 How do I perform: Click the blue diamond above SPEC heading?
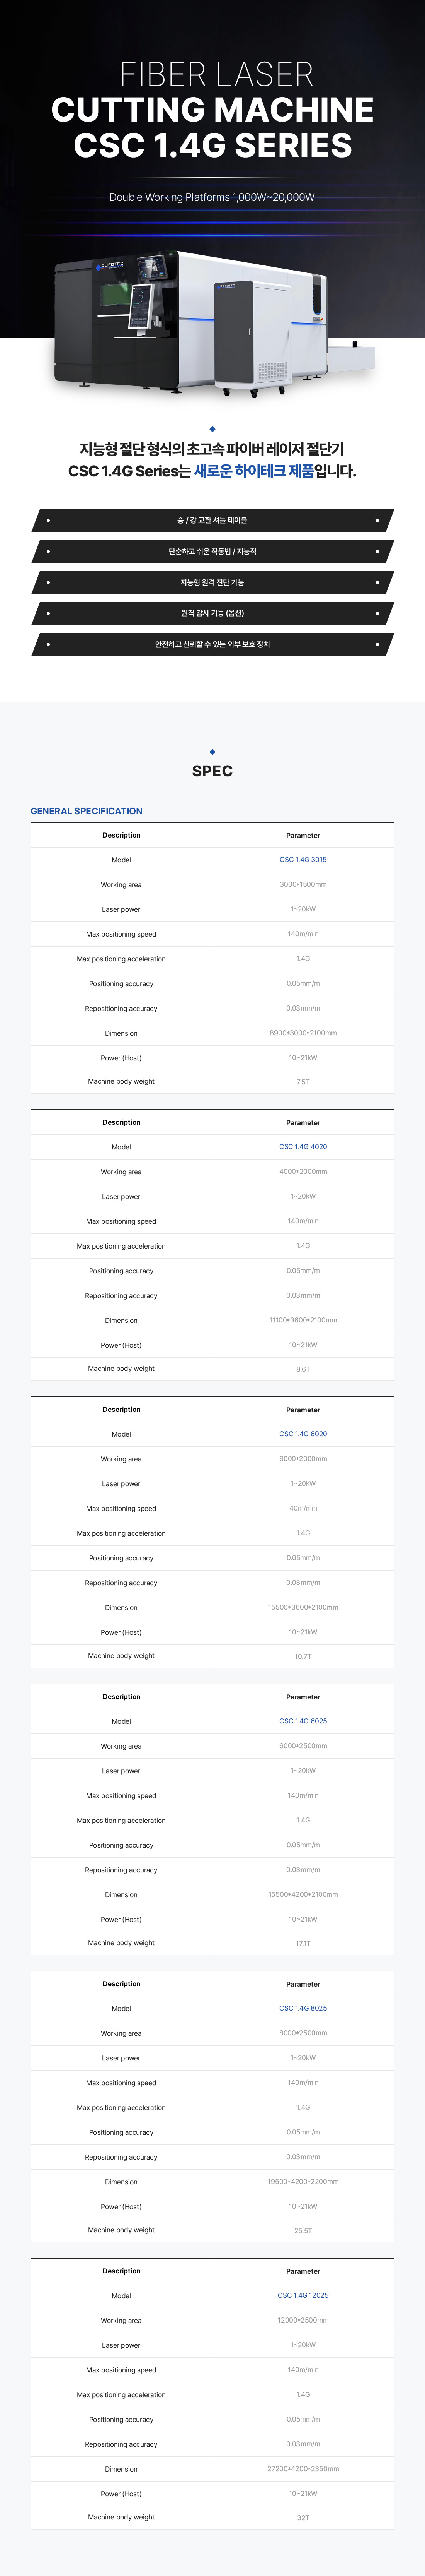click(212, 751)
